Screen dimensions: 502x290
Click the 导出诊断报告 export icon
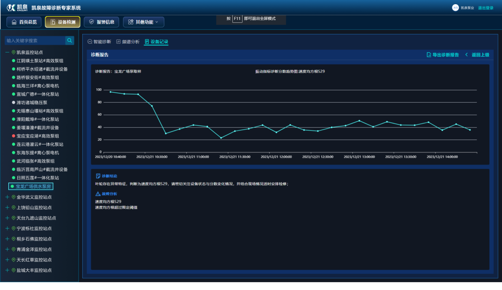[429, 55]
